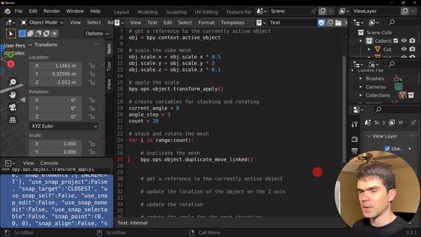Add new view layer icon
This screenshot has width=421, height=237.
point(405,11)
